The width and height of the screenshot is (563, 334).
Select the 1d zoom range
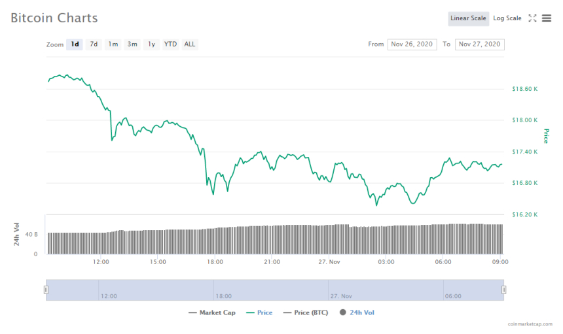pyautogui.click(x=75, y=44)
